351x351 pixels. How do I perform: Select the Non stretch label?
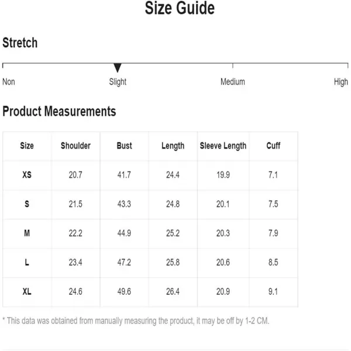point(9,82)
